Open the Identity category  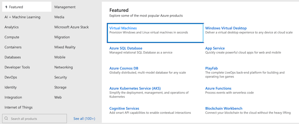(x=11, y=87)
